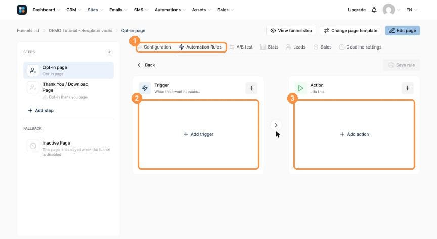Expand the Emails dropdown

[x=118, y=10]
